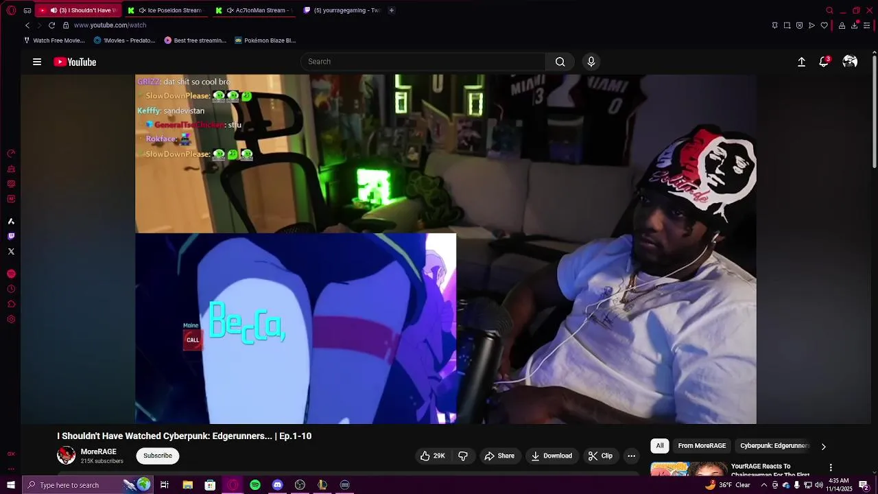Open the Watch Free Movie bookmark

[54, 40]
